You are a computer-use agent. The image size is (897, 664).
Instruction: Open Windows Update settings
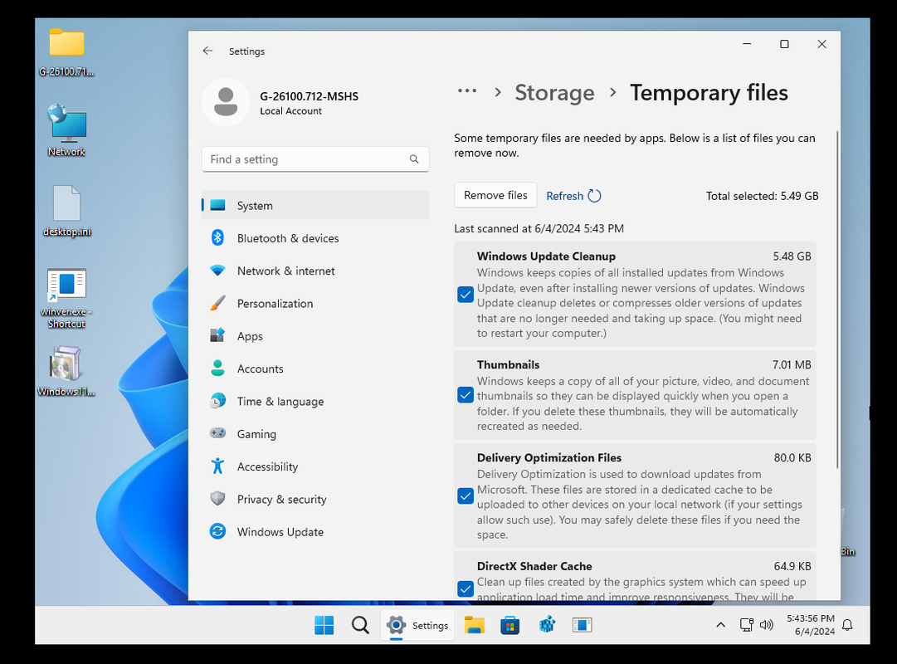point(315,531)
